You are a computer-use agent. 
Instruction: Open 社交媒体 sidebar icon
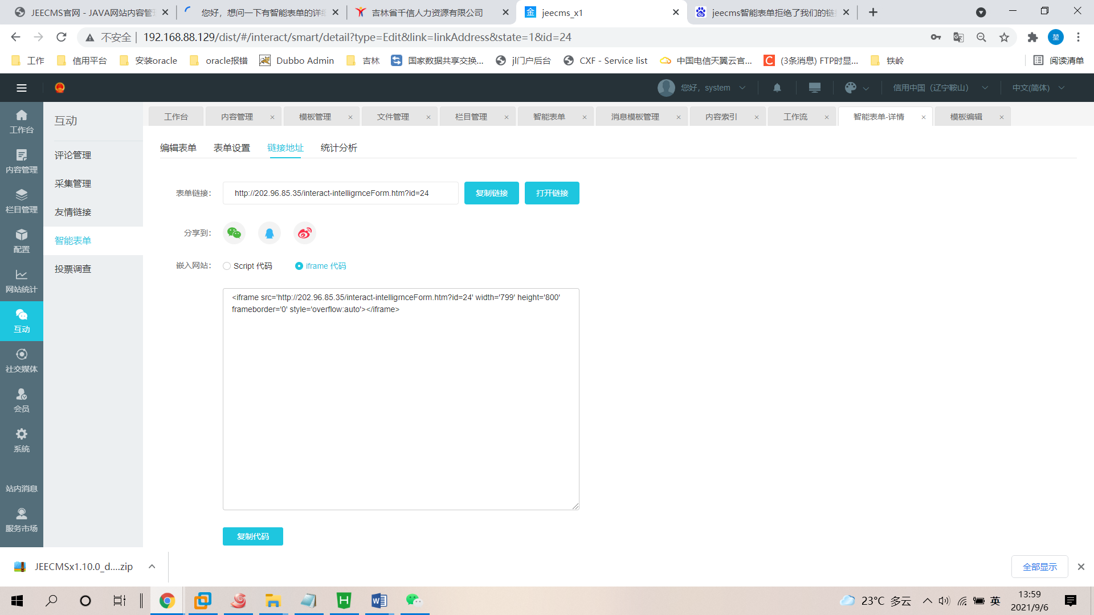coord(22,361)
